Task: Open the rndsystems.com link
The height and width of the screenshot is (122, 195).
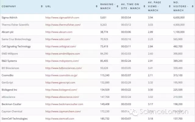Action: [x=62, y=61]
